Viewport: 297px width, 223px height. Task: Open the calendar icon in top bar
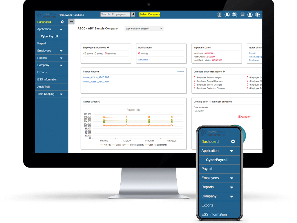[235, 15]
